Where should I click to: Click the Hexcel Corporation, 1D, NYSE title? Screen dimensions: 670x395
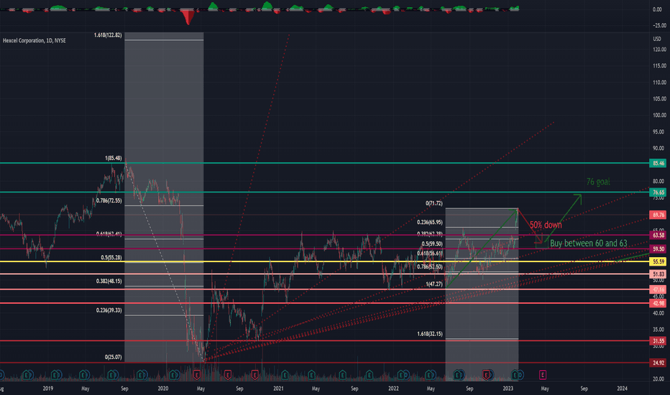click(x=35, y=40)
